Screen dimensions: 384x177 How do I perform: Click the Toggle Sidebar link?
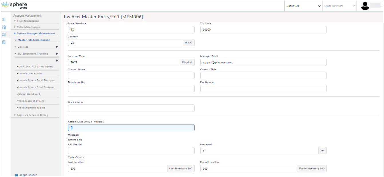28,175
